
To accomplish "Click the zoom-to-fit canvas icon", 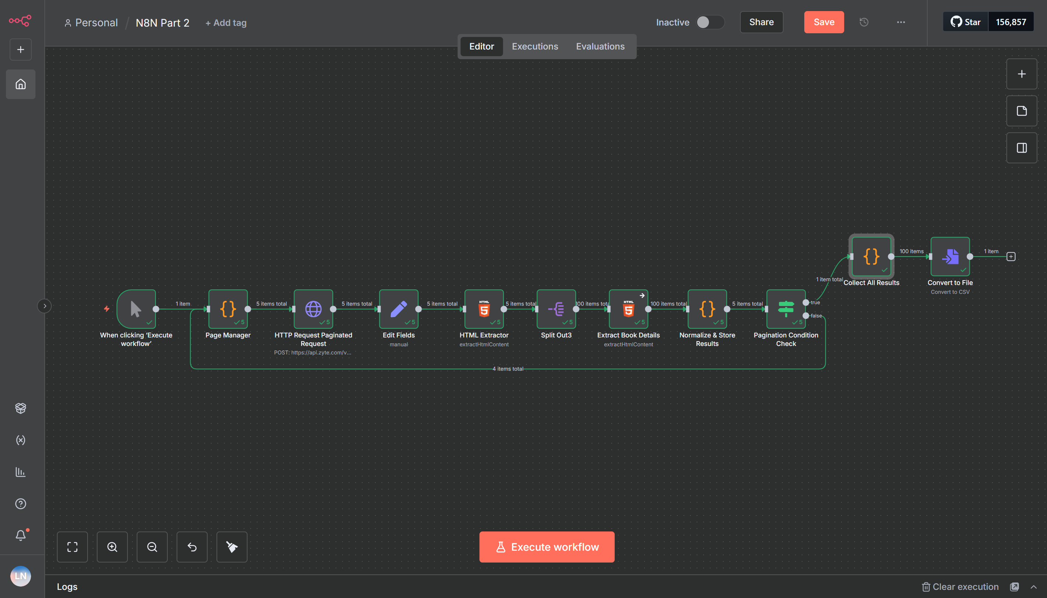I will [72, 547].
